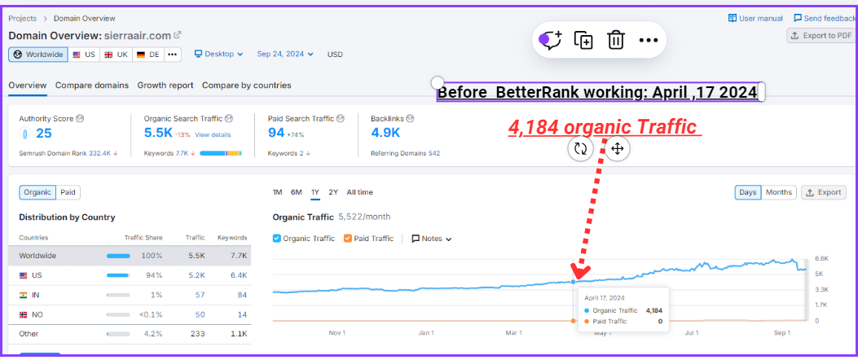This screenshot has width=858, height=360.
Task: Open Sep 24, 2024 date dropdown
Action: 285,55
